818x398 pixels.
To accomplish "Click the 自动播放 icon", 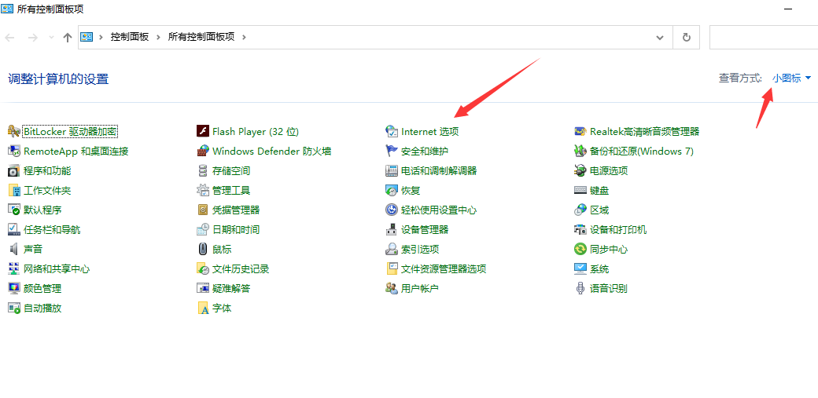I will pyautogui.click(x=14, y=308).
